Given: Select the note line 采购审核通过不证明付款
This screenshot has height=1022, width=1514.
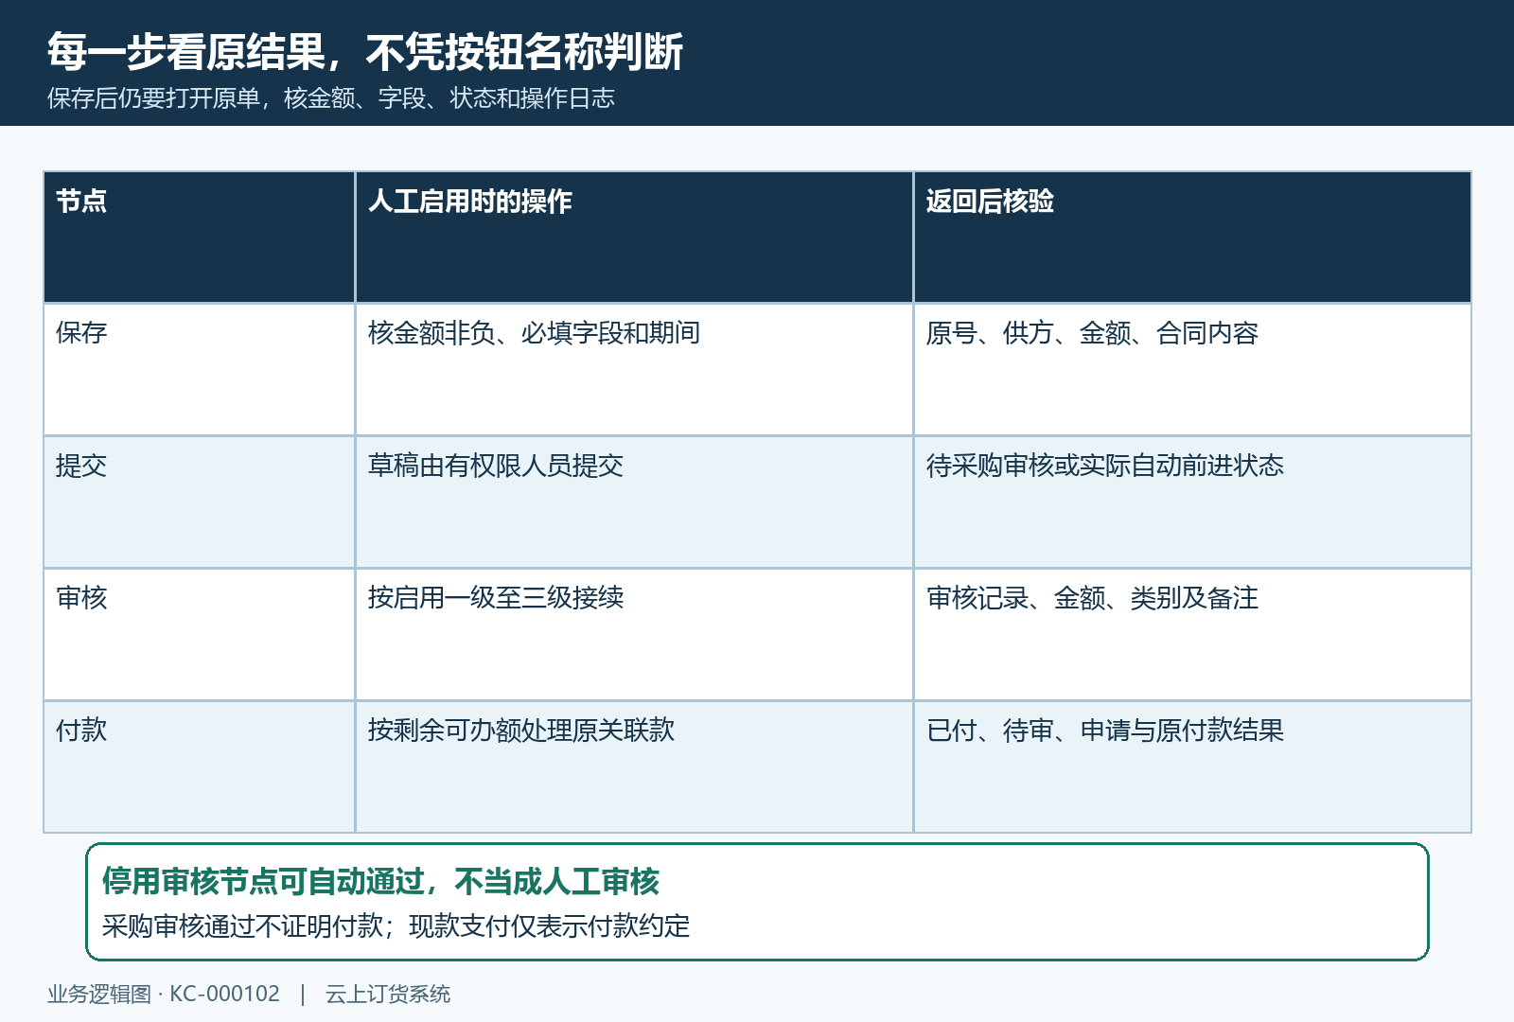Looking at the screenshot, I should click(396, 926).
